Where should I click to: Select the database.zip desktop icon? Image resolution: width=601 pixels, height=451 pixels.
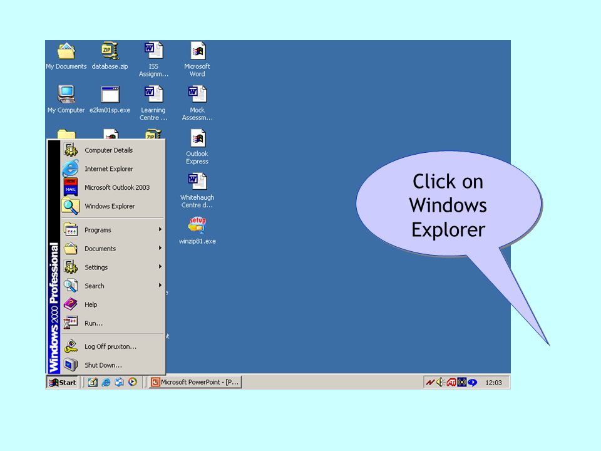click(110, 56)
